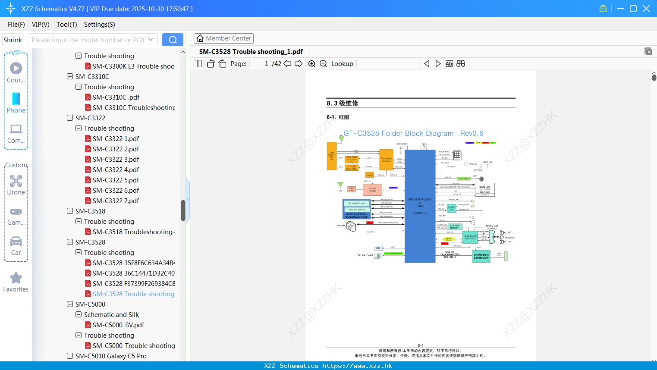Collapse the SM-C5010 Galaxy C5 Pro node

coord(70,356)
